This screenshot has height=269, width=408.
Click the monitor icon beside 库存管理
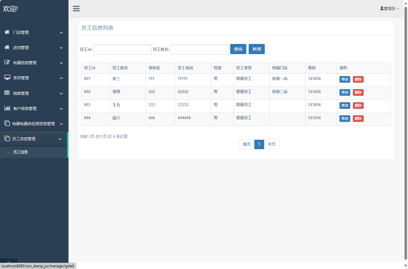click(x=7, y=78)
